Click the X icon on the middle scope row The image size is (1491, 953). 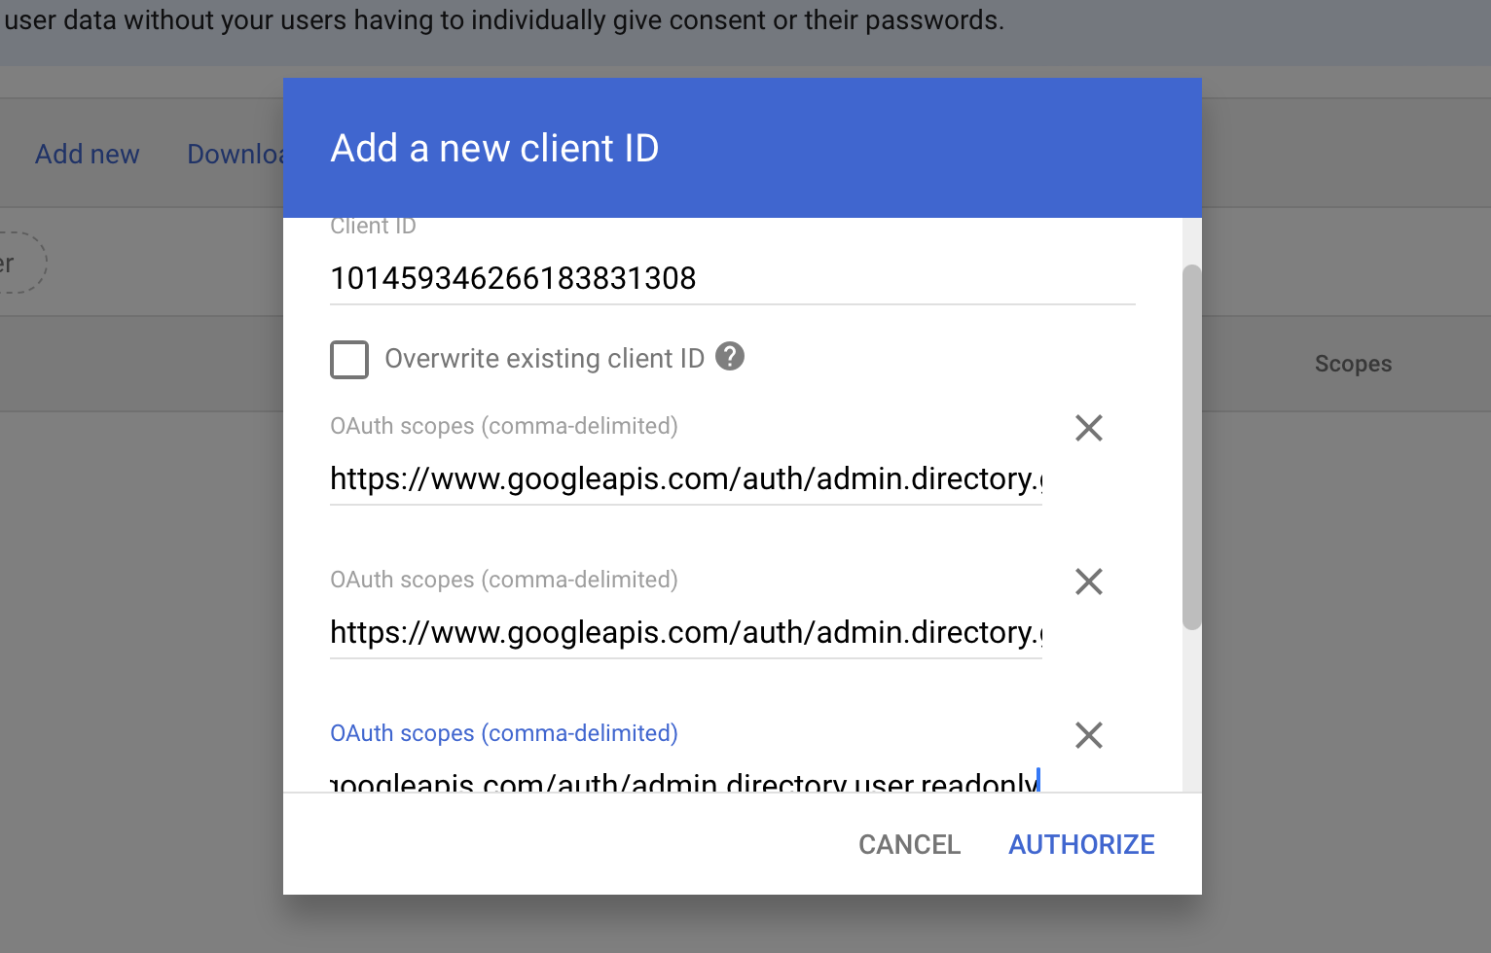tap(1088, 582)
